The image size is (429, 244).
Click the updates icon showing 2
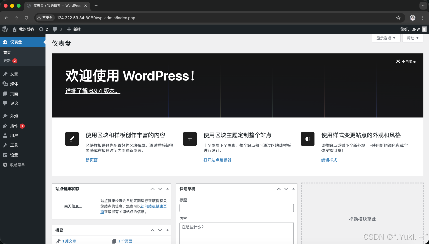pos(43,29)
